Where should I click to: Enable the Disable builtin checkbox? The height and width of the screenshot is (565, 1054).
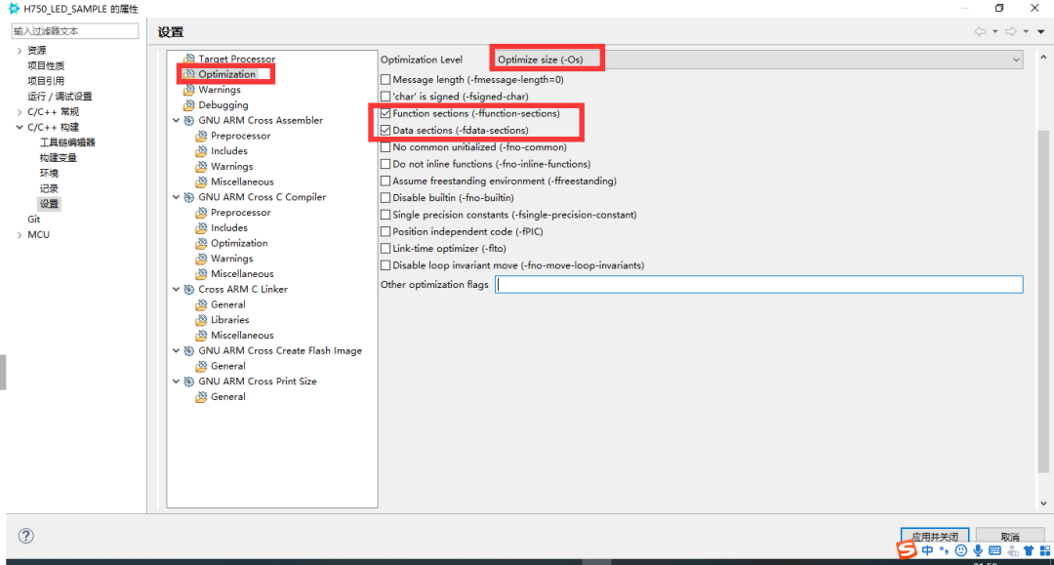pyautogui.click(x=385, y=197)
